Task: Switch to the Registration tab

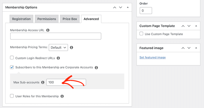Action: point(21,19)
